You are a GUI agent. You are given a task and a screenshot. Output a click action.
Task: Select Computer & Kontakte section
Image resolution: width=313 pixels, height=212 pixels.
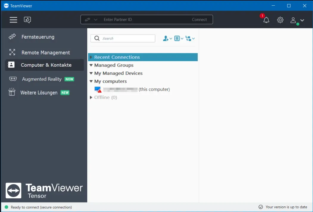(x=44, y=65)
